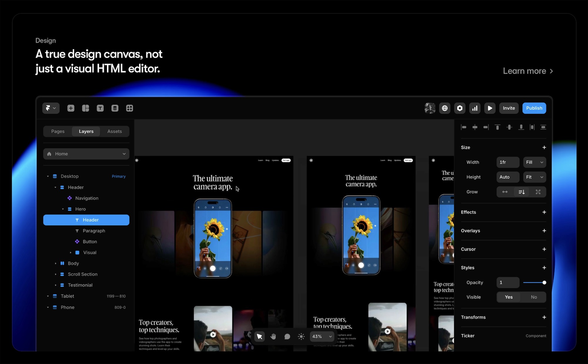Expand the Scroll Section layer arrow
This screenshot has width=588, height=364.
[x=56, y=274]
